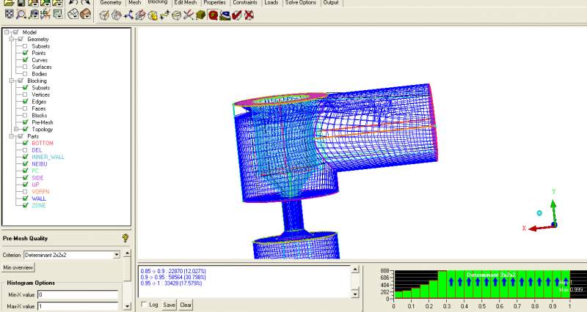The height and width of the screenshot is (312, 587).
Task: Collapse the Blocking tree branch
Action: [x=12, y=81]
